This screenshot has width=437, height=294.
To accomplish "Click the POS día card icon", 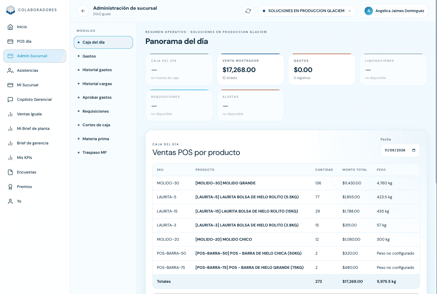I will [x=10, y=41].
